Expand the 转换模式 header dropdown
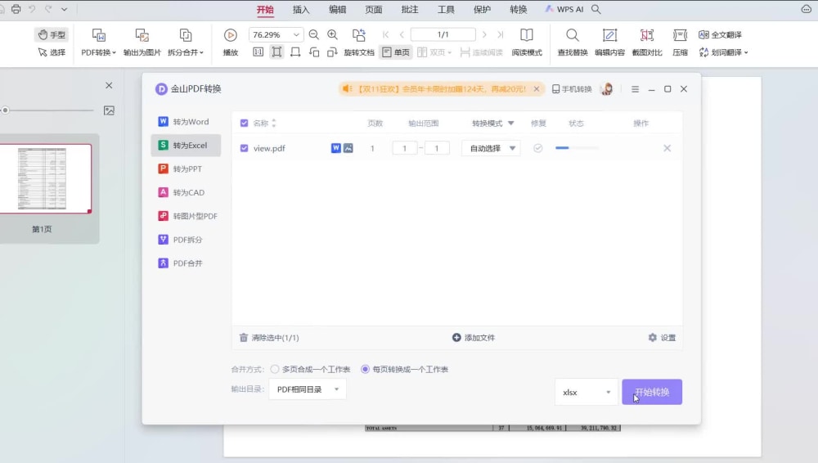818x463 pixels. (x=510, y=124)
